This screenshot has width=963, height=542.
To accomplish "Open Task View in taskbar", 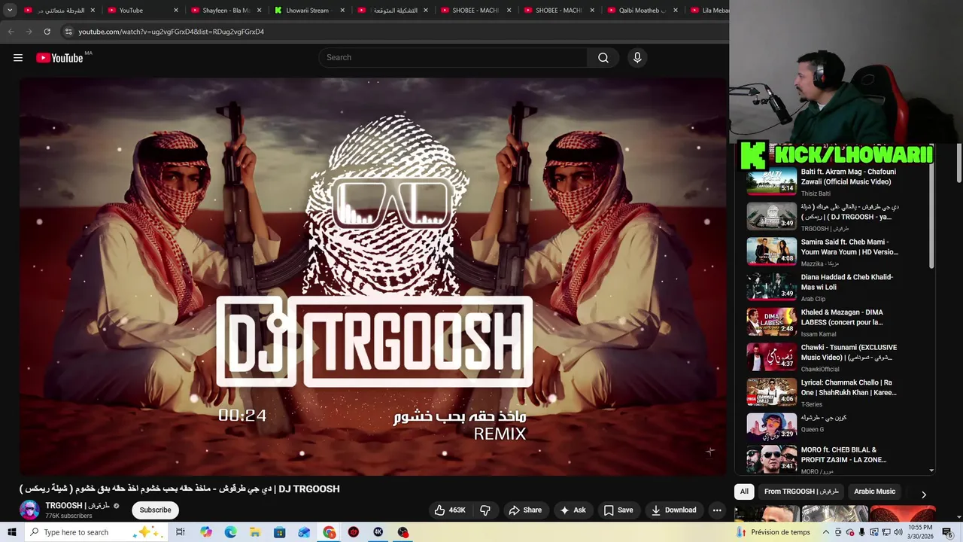I will pyautogui.click(x=181, y=532).
